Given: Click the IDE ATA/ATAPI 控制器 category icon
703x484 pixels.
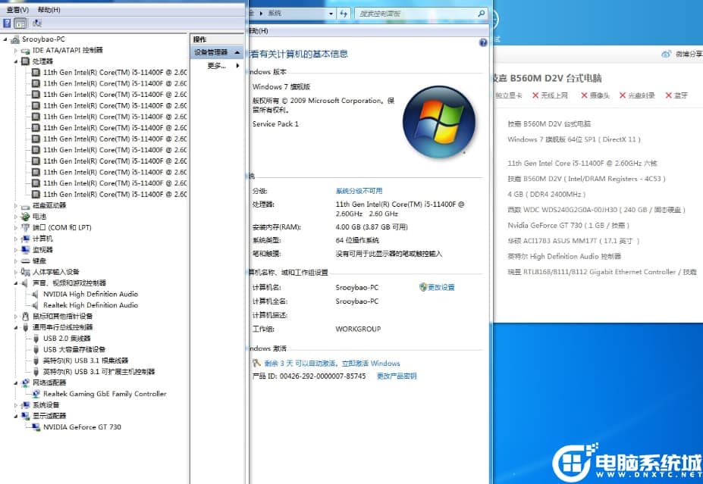Looking at the screenshot, I should point(25,51).
